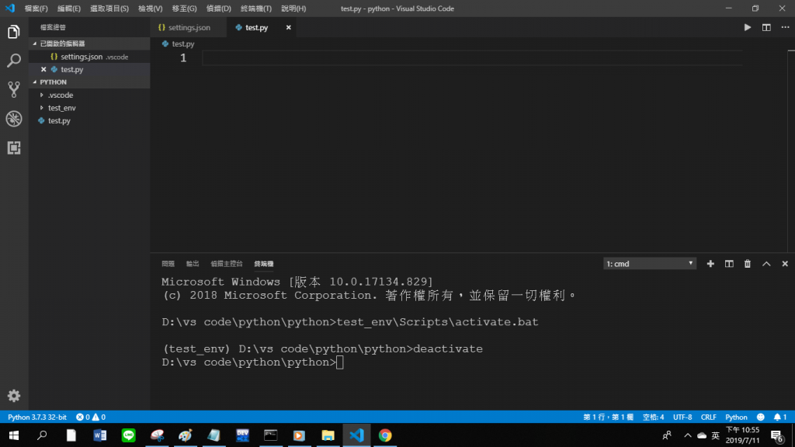Open the 偵錯(D) menu

(x=218, y=9)
